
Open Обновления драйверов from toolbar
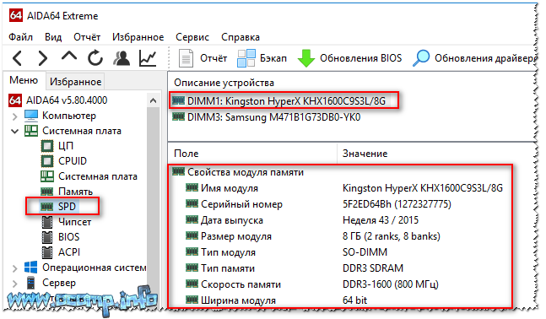pyautogui.click(x=474, y=58)
